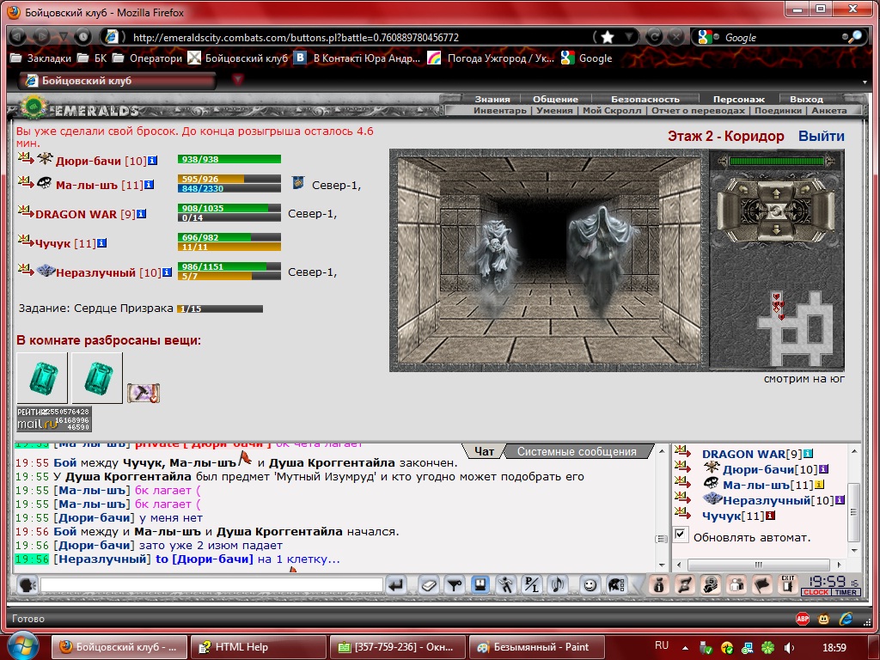Open the Персонаж menu
Viewport: 880px width, 660px height.
pos(738,100)
